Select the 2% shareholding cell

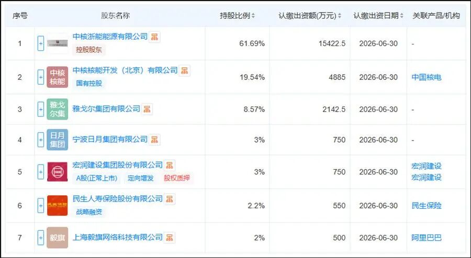click(259, 238)
